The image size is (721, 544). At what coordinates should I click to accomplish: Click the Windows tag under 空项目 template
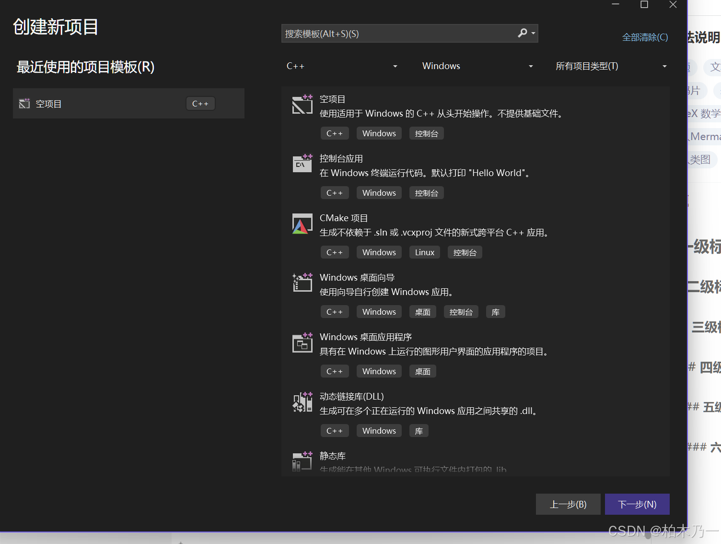[379, 133]
